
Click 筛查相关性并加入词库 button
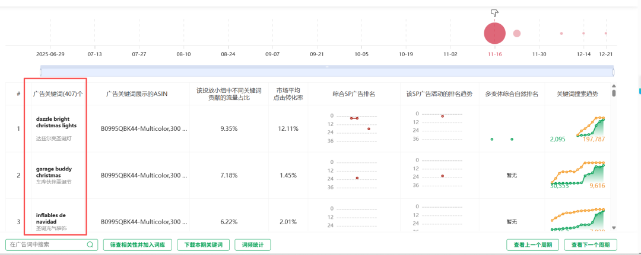tap(137, 245)
